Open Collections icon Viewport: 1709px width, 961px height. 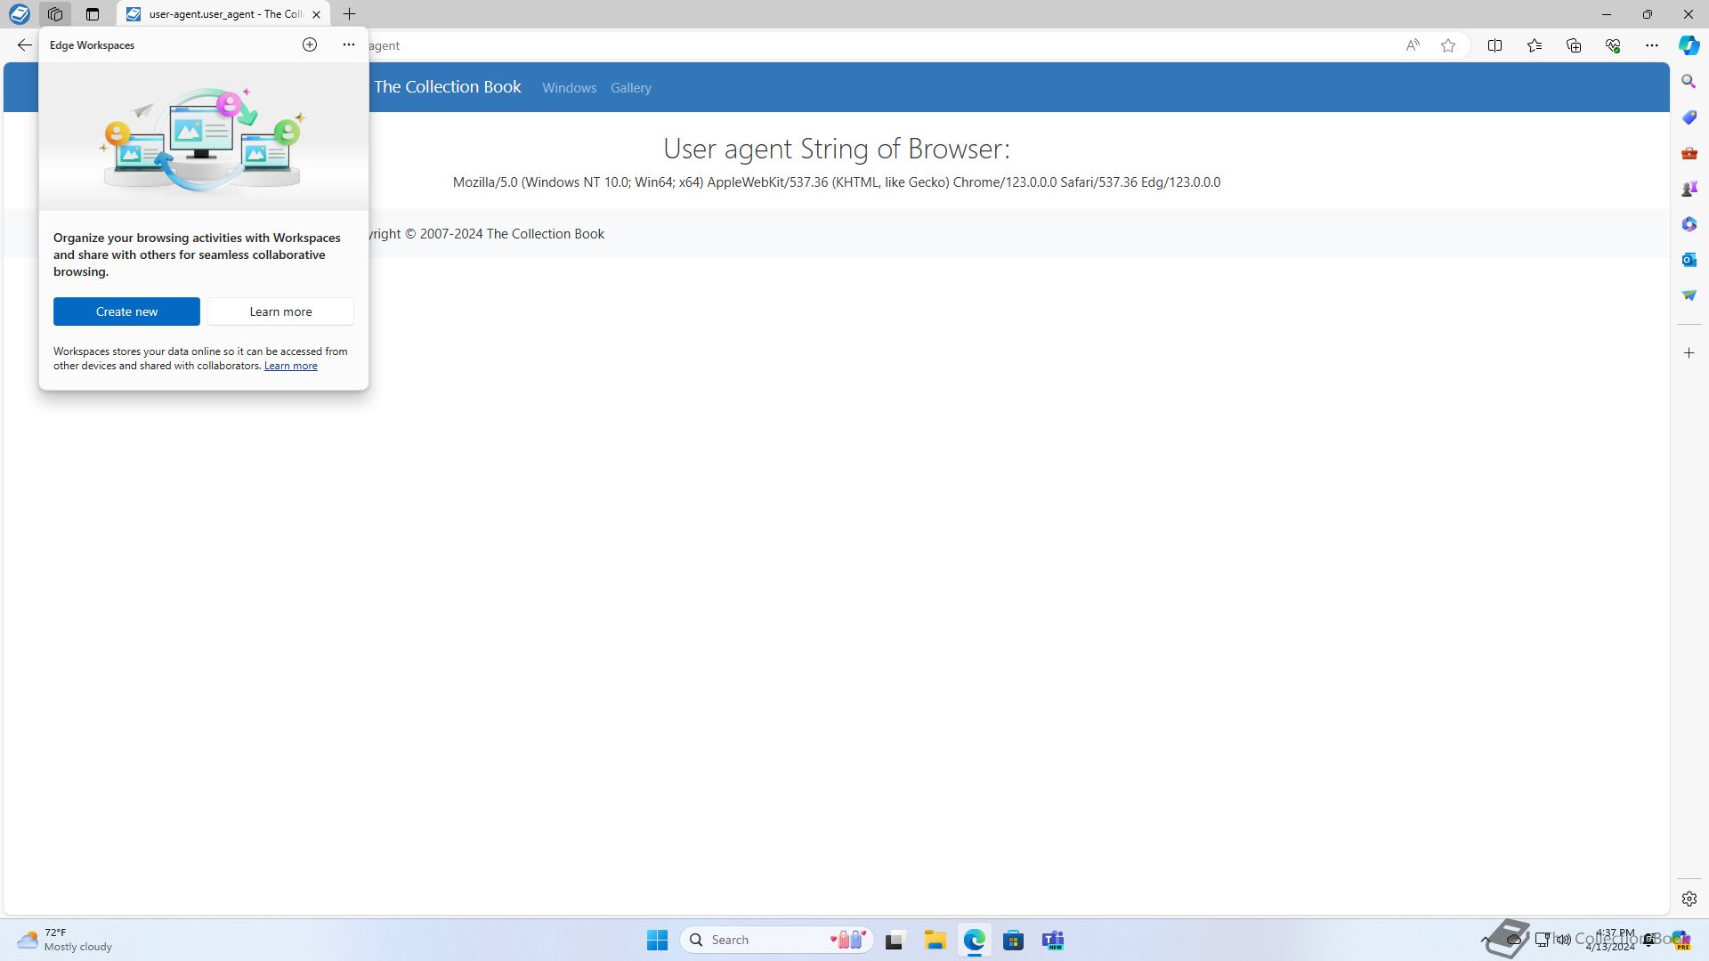coord(1574,45)
